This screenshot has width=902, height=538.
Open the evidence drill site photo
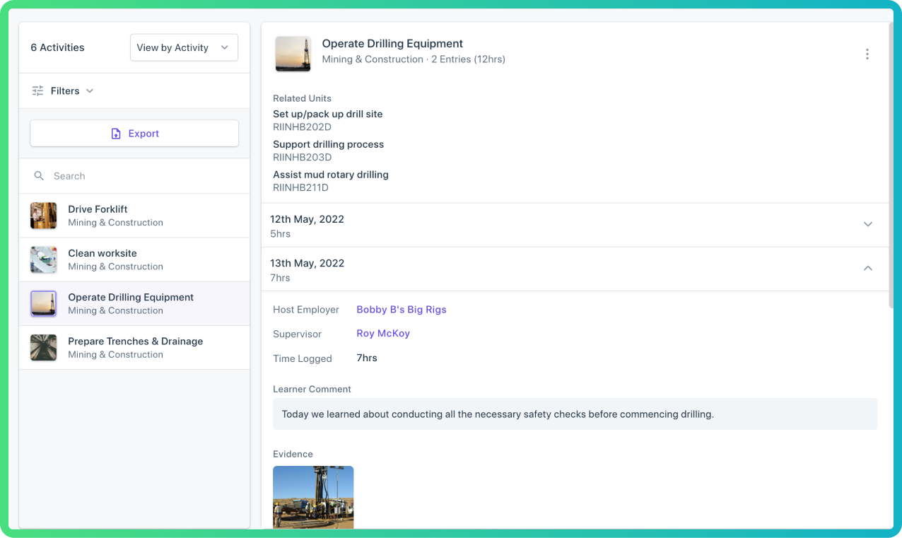point(313,497)
